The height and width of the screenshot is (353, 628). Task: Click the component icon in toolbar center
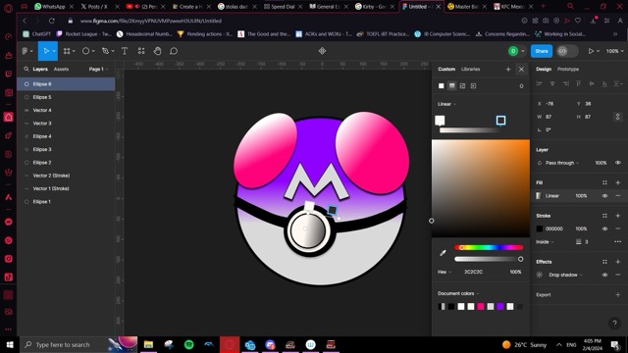click(x=322, y=51)
